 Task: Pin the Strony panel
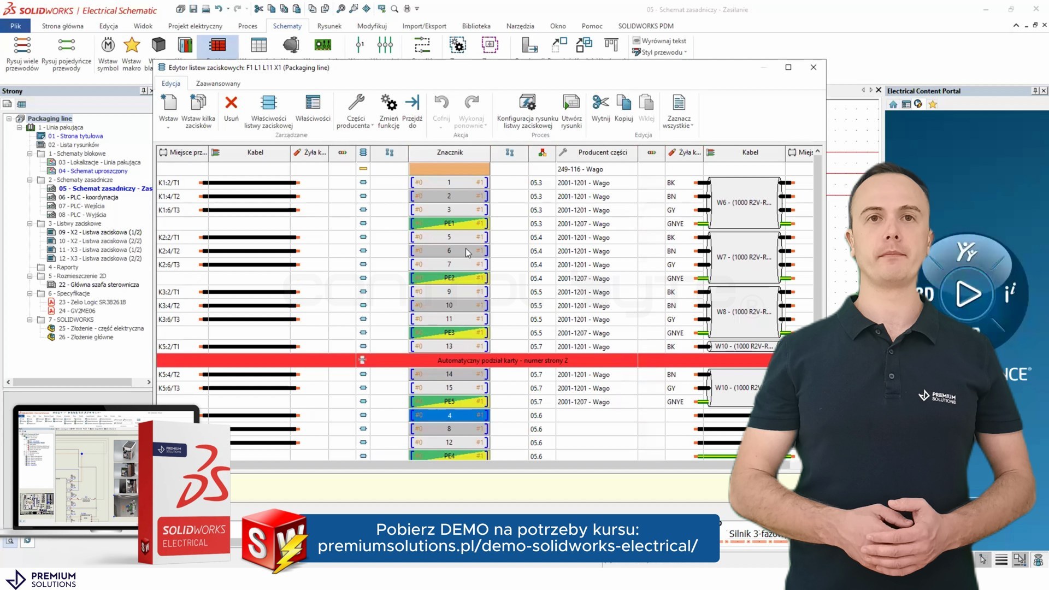click(x=143, y=91)
